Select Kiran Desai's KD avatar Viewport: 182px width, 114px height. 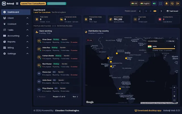39,41
